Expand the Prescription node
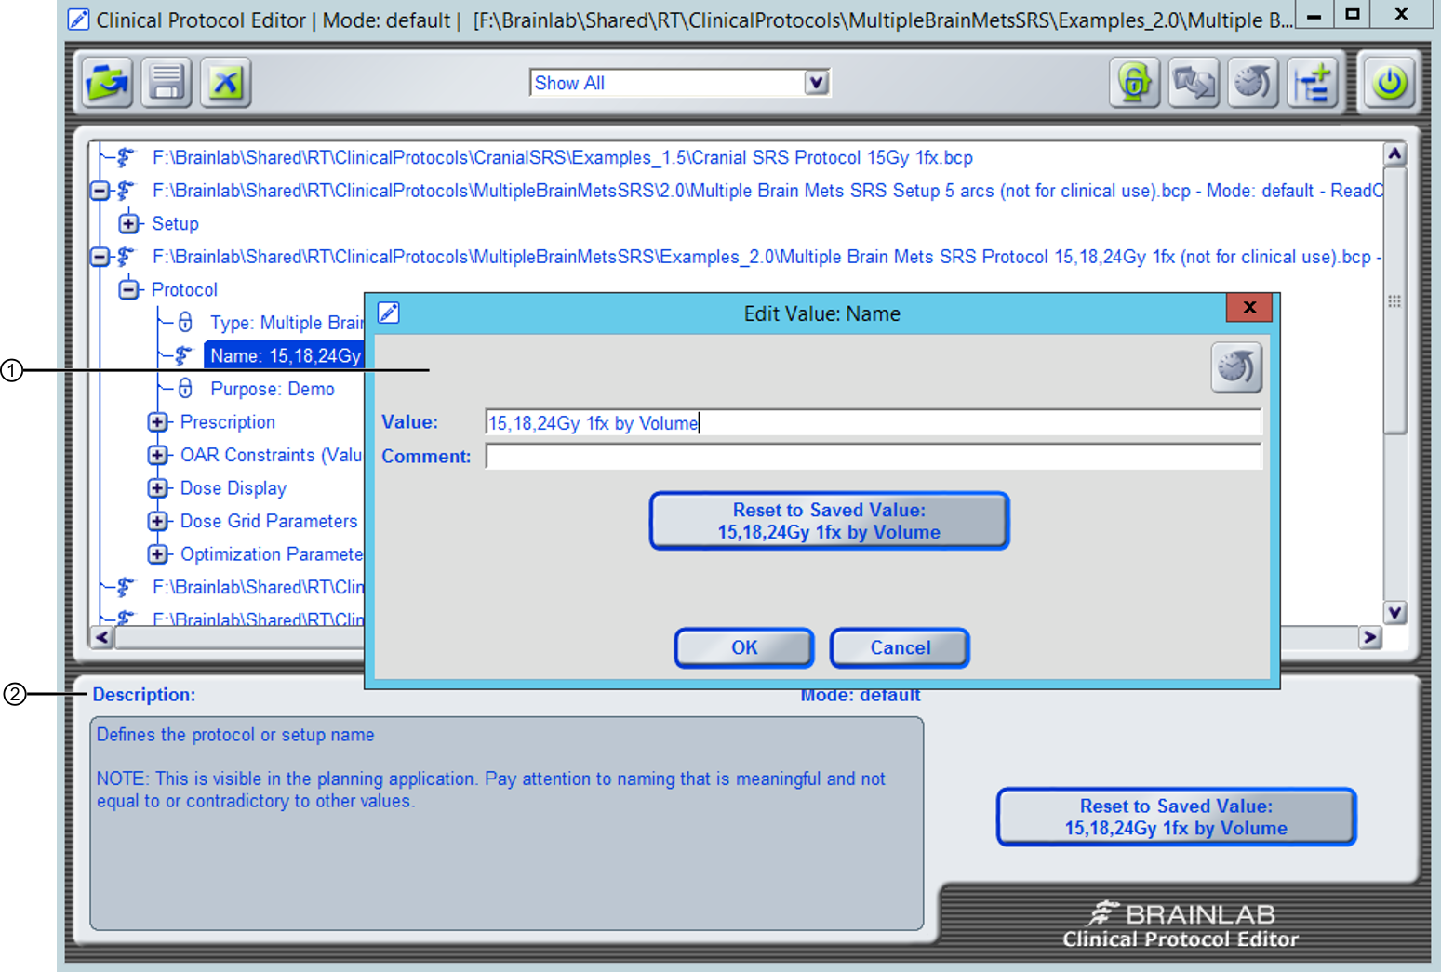This screenshot has width=1441, height=972. pos(158,422)
